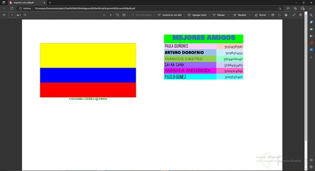The height and width of the screenshot is (171, 315).
Task: Print the PDF document
Action: [x=273, y=15]
